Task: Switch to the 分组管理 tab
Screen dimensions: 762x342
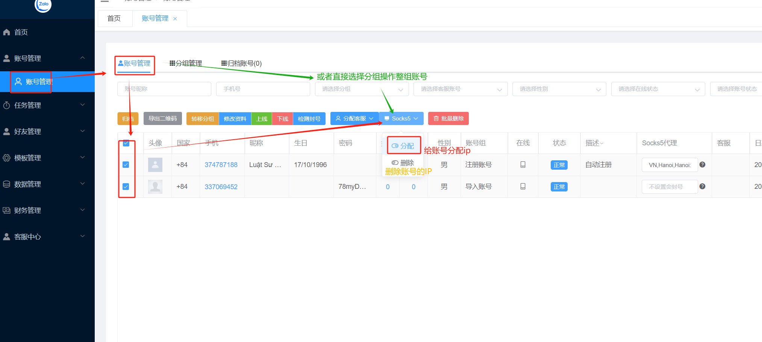Action: click(186, 63)
